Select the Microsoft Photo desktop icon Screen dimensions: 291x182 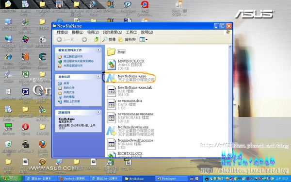[x=25, y=44]
